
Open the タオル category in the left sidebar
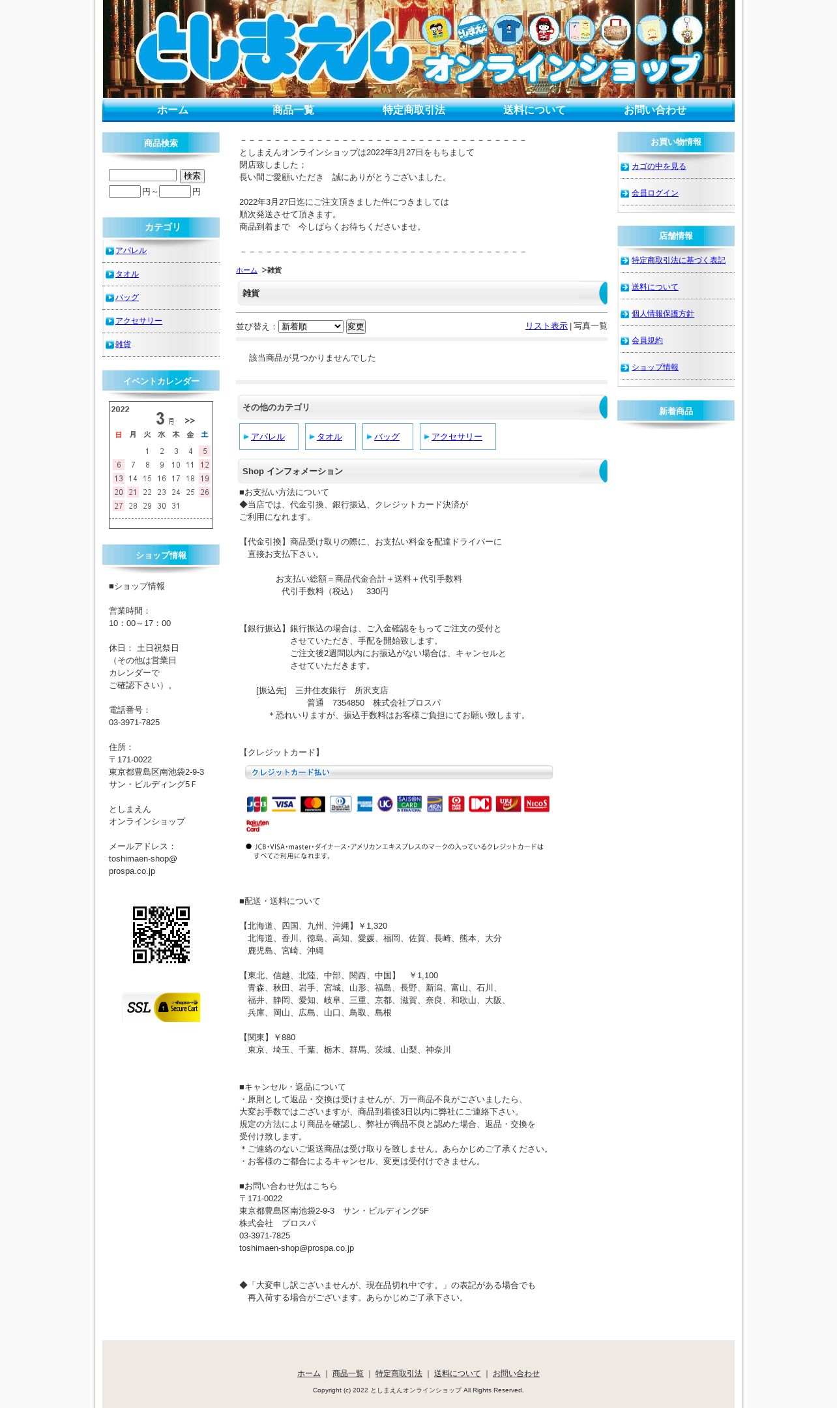pyautogui.click(x=127, y=274)
